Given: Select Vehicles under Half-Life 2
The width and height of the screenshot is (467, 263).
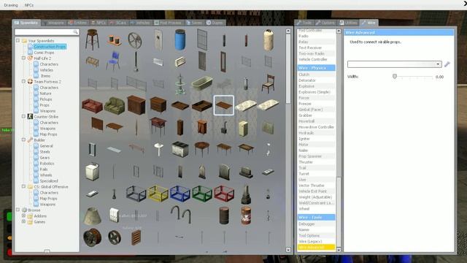Looking at the screenshot, I should tap(46, 70).
